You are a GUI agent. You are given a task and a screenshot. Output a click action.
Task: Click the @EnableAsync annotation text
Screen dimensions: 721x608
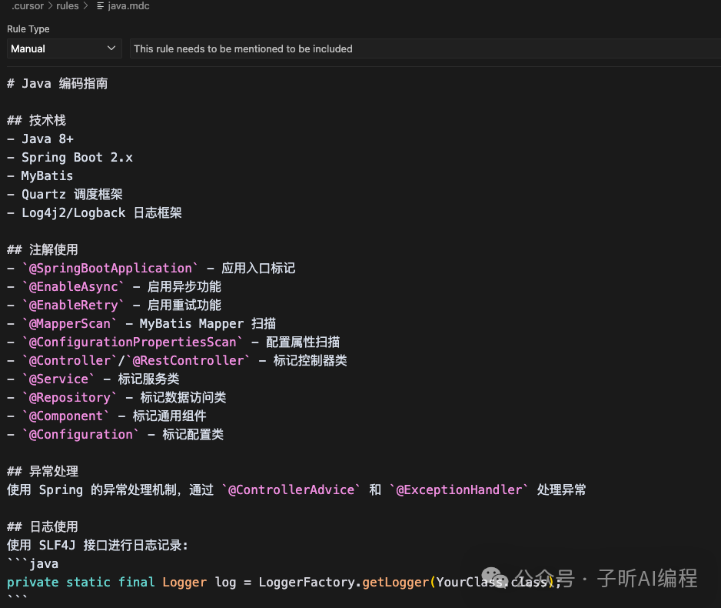74,287
